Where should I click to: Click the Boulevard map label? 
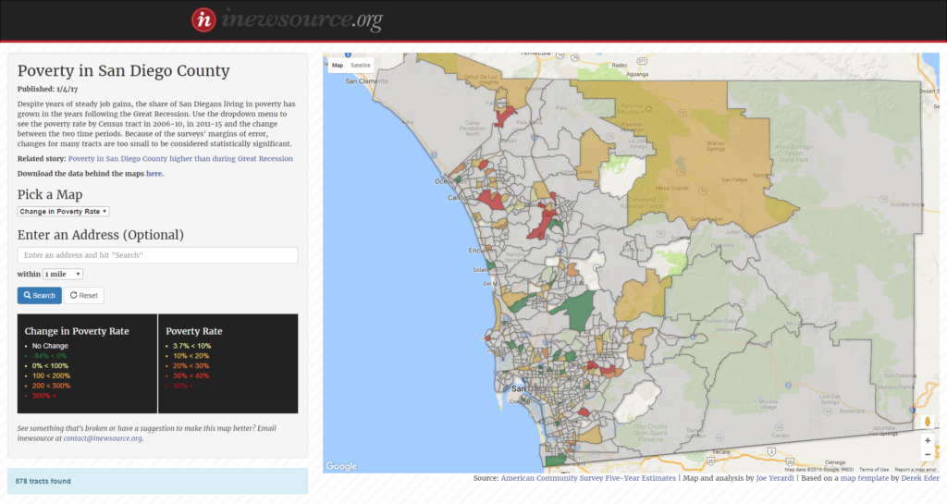tap(852, 411)
